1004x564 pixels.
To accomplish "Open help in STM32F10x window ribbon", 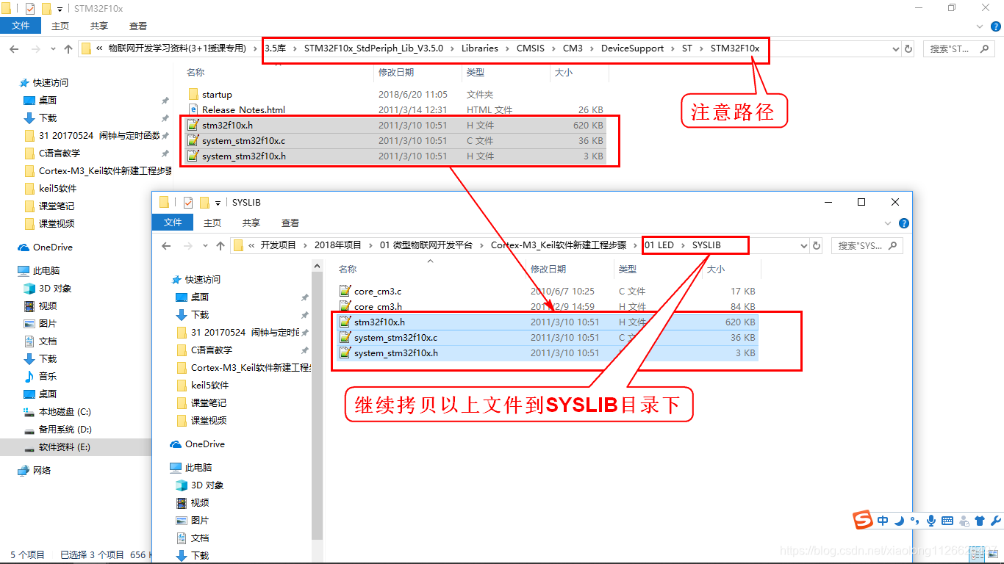I will point(996,26).
